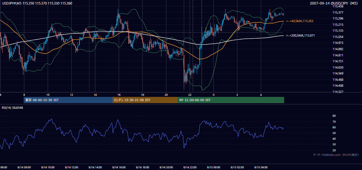This screenshot has height=170, width=362.
Task: Click hour label 8 under the price chart
Action: (24, 95)
